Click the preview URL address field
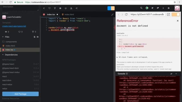 [147, 14]
